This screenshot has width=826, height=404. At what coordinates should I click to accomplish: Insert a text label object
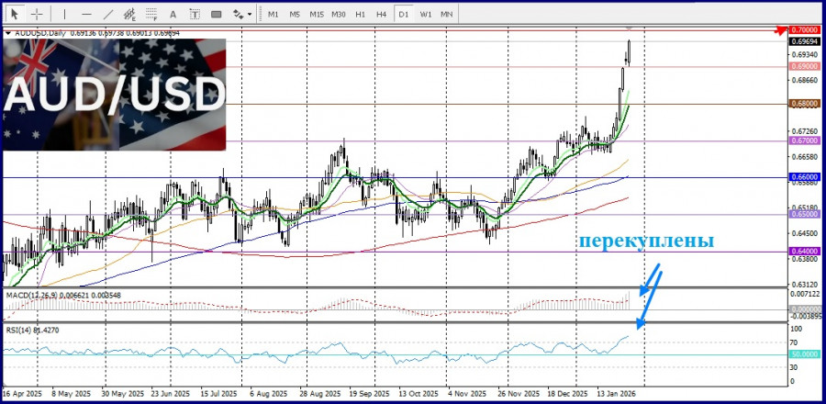point(194,14)
